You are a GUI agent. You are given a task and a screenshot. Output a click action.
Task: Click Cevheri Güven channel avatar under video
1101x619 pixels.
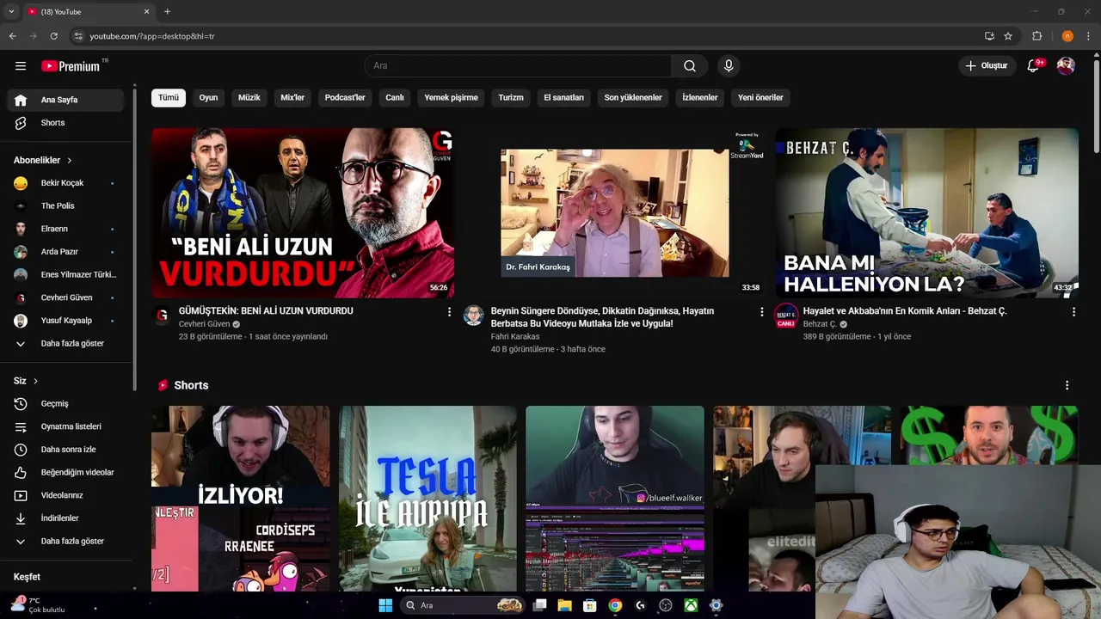point(162,316)
